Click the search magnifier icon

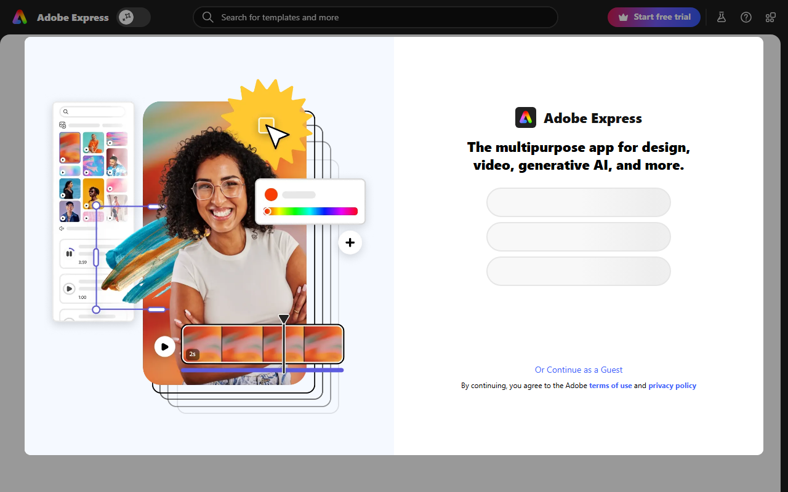pos(208,17)
